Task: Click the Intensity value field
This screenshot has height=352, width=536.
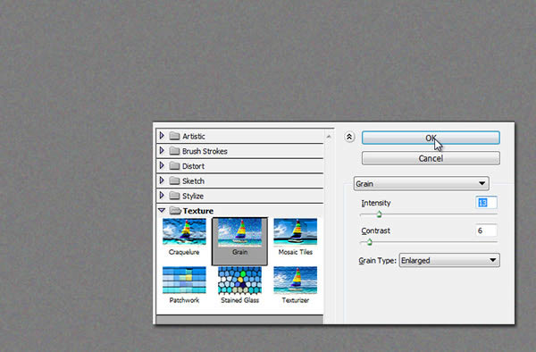Action: point(486,203)
